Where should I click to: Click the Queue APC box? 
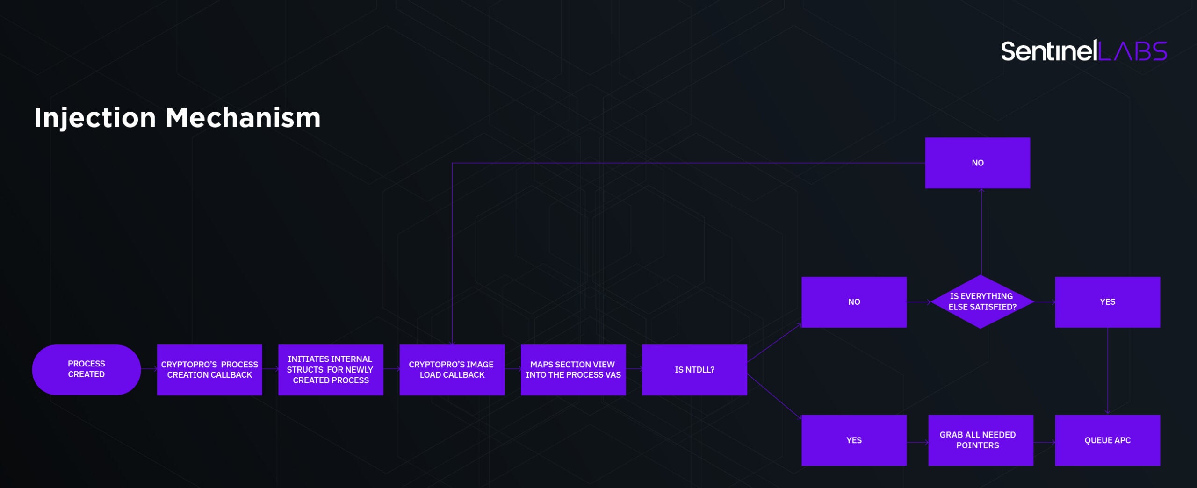coord(1107,440)
